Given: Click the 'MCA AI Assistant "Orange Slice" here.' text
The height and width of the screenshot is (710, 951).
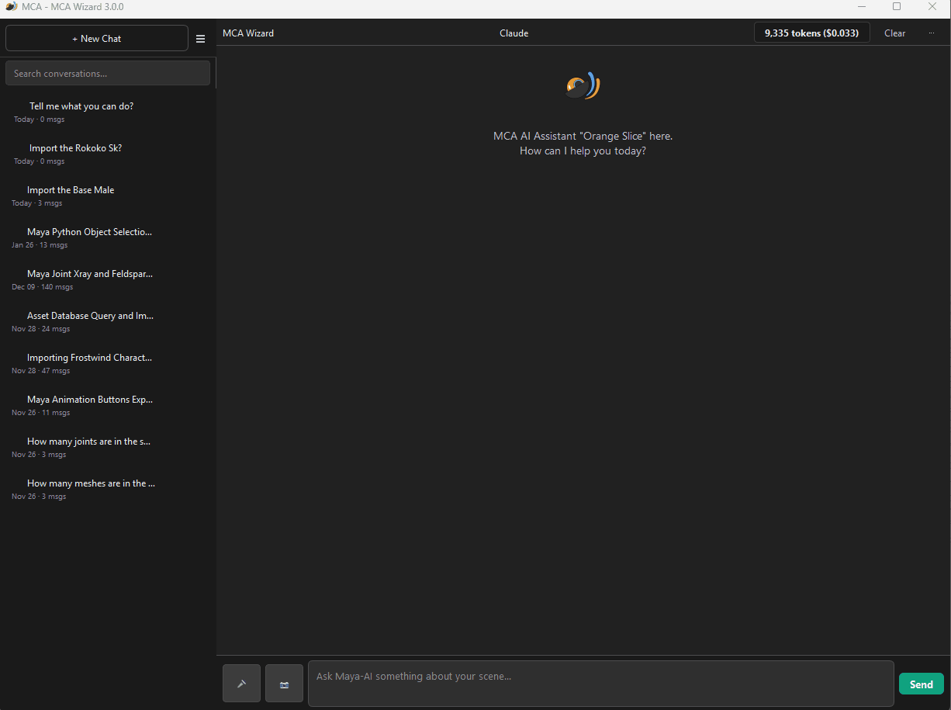Looking at the screenshot, I should pos(583,136).
